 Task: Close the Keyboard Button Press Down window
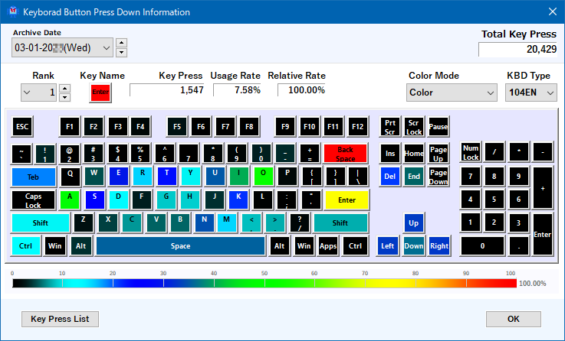(x=553, y=11)
